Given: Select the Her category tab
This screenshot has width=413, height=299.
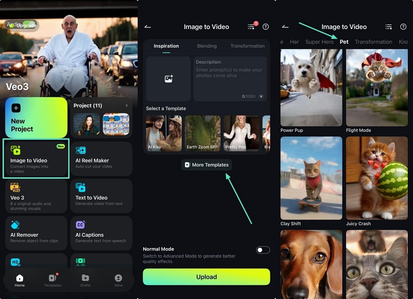Looking at the screenshot, I should 294,42.
